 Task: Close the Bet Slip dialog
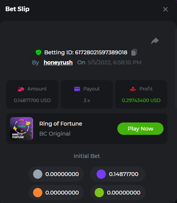(165, 9)
